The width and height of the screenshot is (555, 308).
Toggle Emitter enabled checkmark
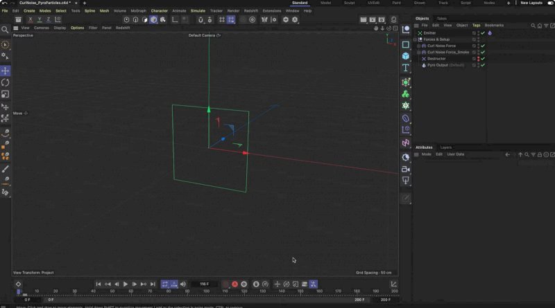[483, 33]
